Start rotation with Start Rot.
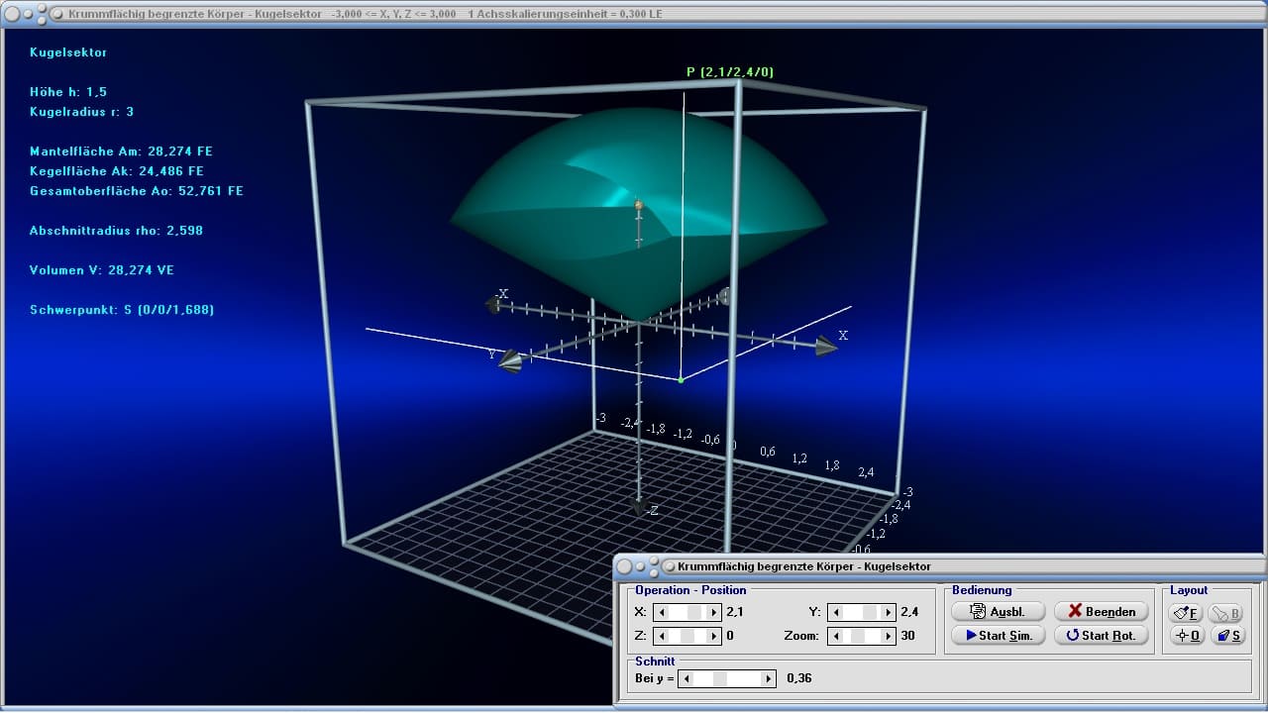Screen dimensions: 1268x713 point(1101,636)
